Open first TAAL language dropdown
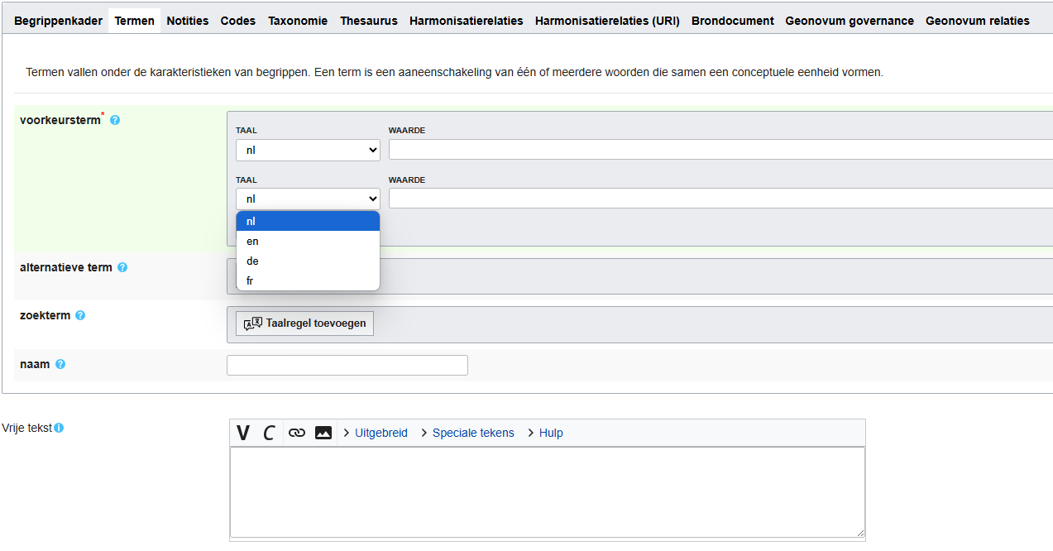1053x551 pixels. 308,150
